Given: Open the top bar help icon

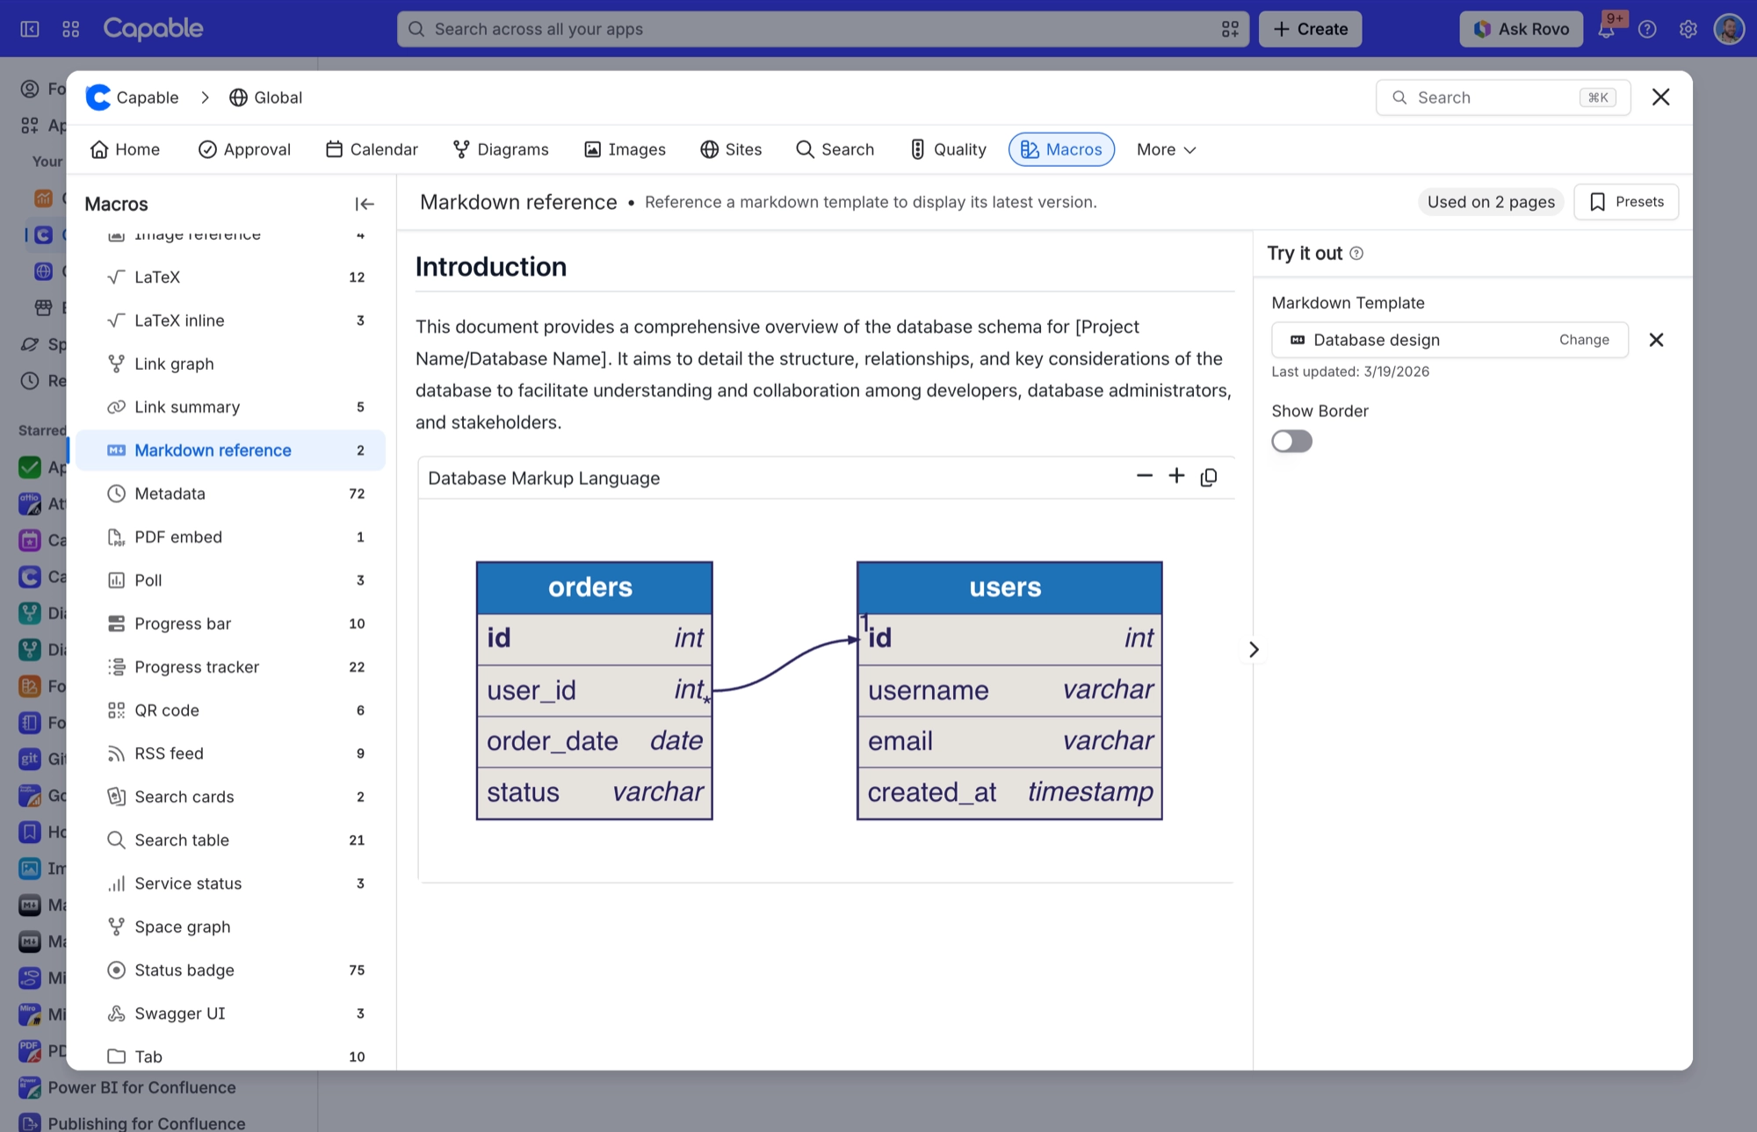Looking at the screenshot, I should pyautogui.click(x=1647, y=29).
